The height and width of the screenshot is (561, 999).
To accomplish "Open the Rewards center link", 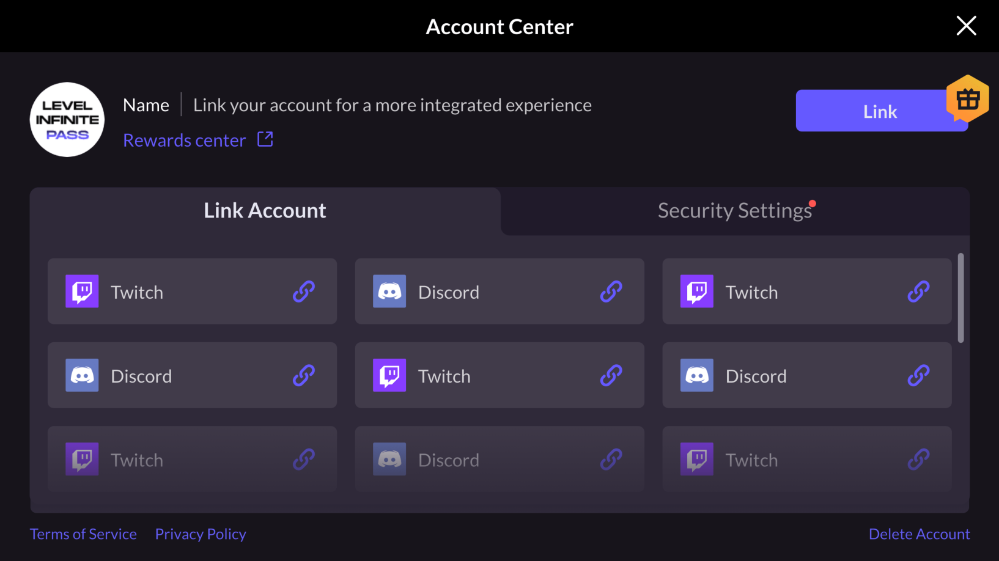I will [x=185, y=140].
